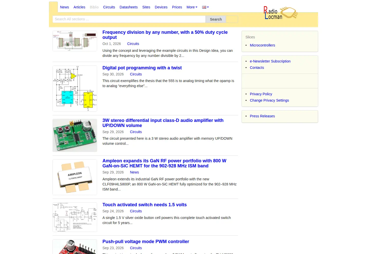Open the Push-pull voltage mode PWM article
The height and width of the screenshot is (254, 367).
146,242
